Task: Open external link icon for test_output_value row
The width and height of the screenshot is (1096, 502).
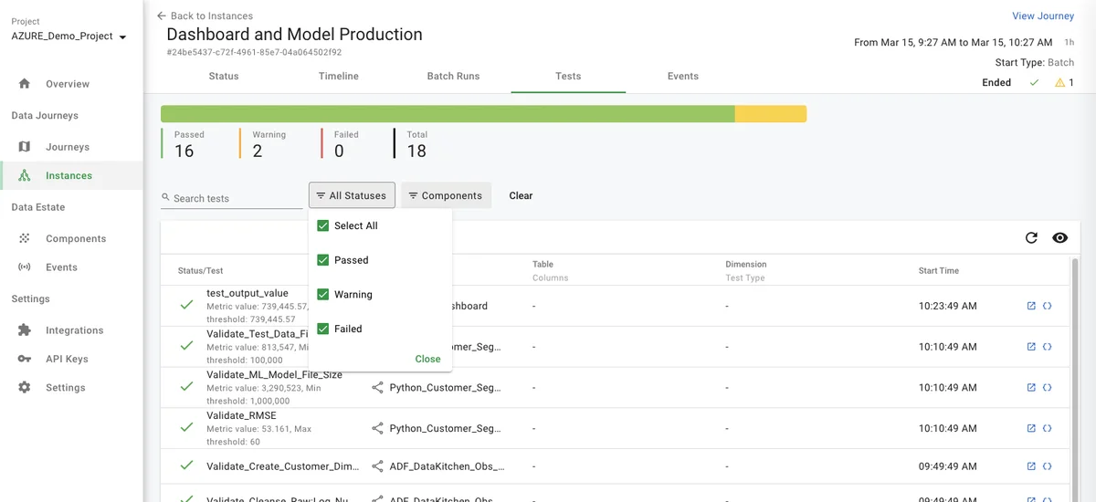Action: point(1031,306)
